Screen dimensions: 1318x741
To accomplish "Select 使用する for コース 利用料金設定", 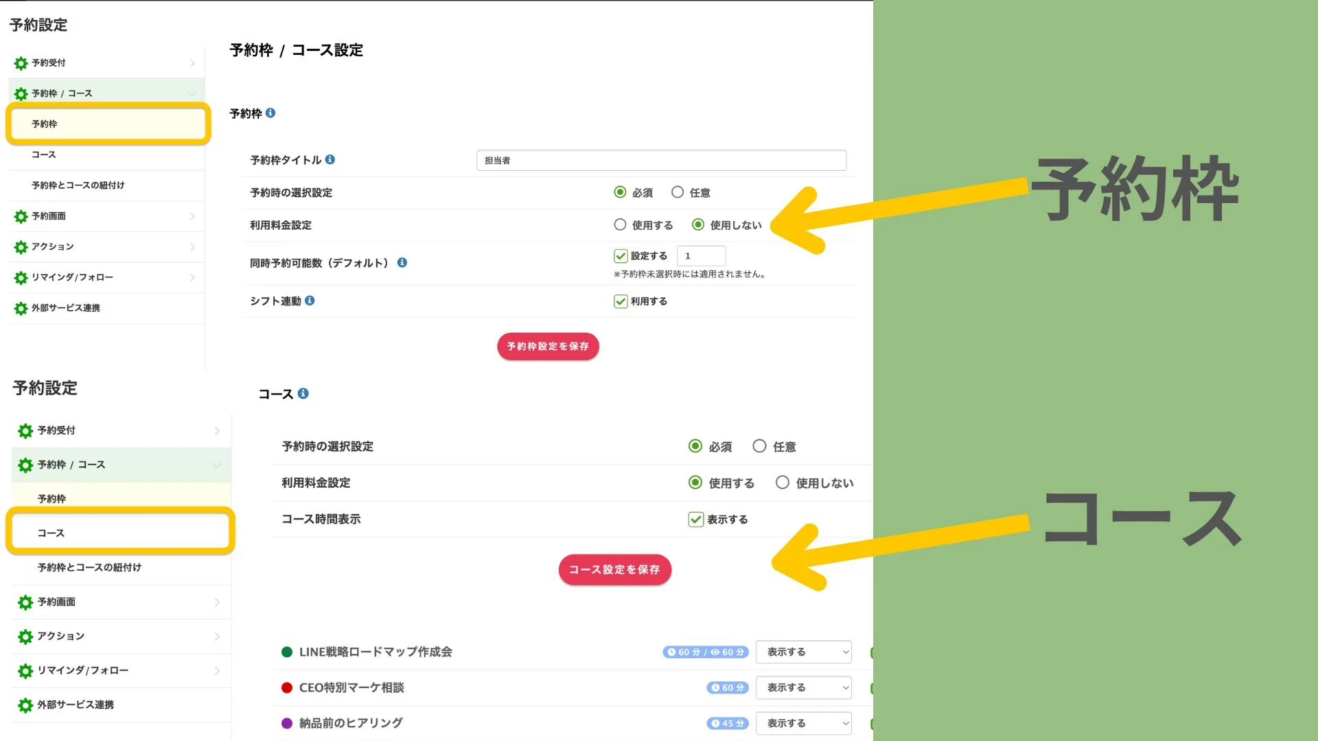I will point(695,482).
